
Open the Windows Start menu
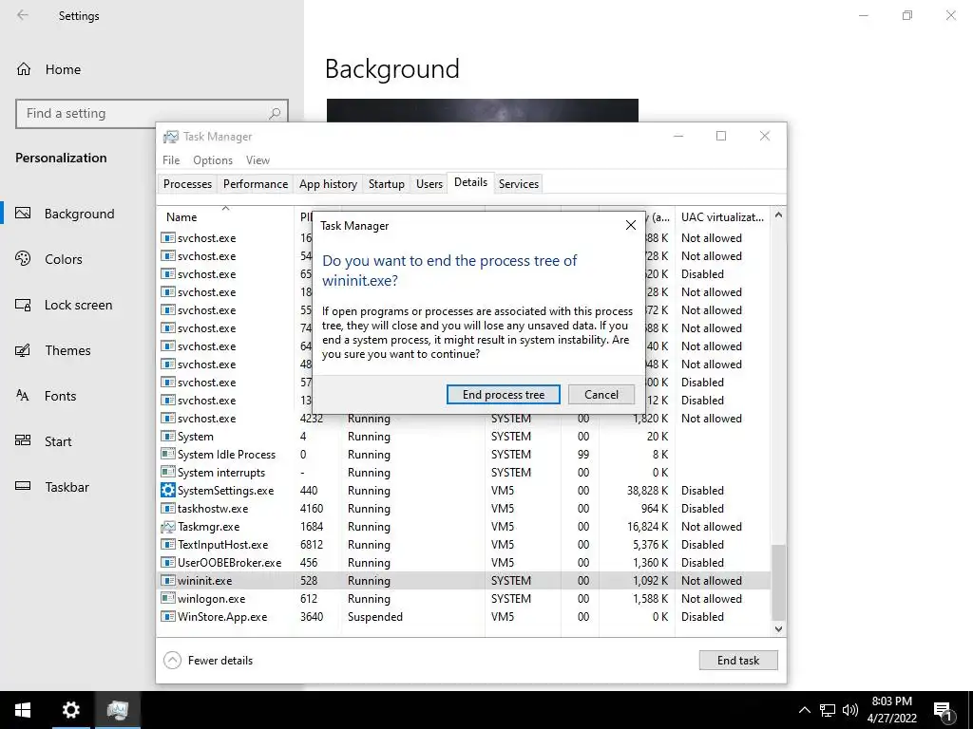(x=23, y=710)
